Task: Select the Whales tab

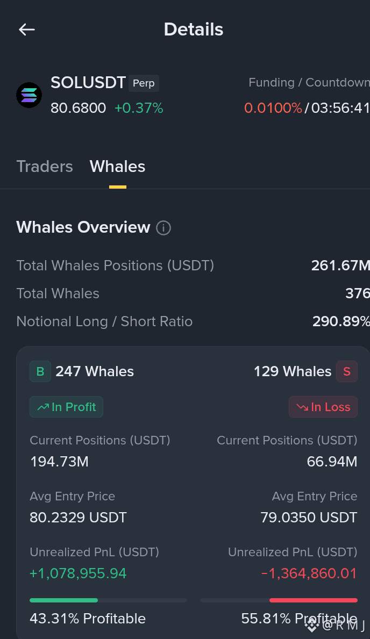Action: tap(117, 166)
